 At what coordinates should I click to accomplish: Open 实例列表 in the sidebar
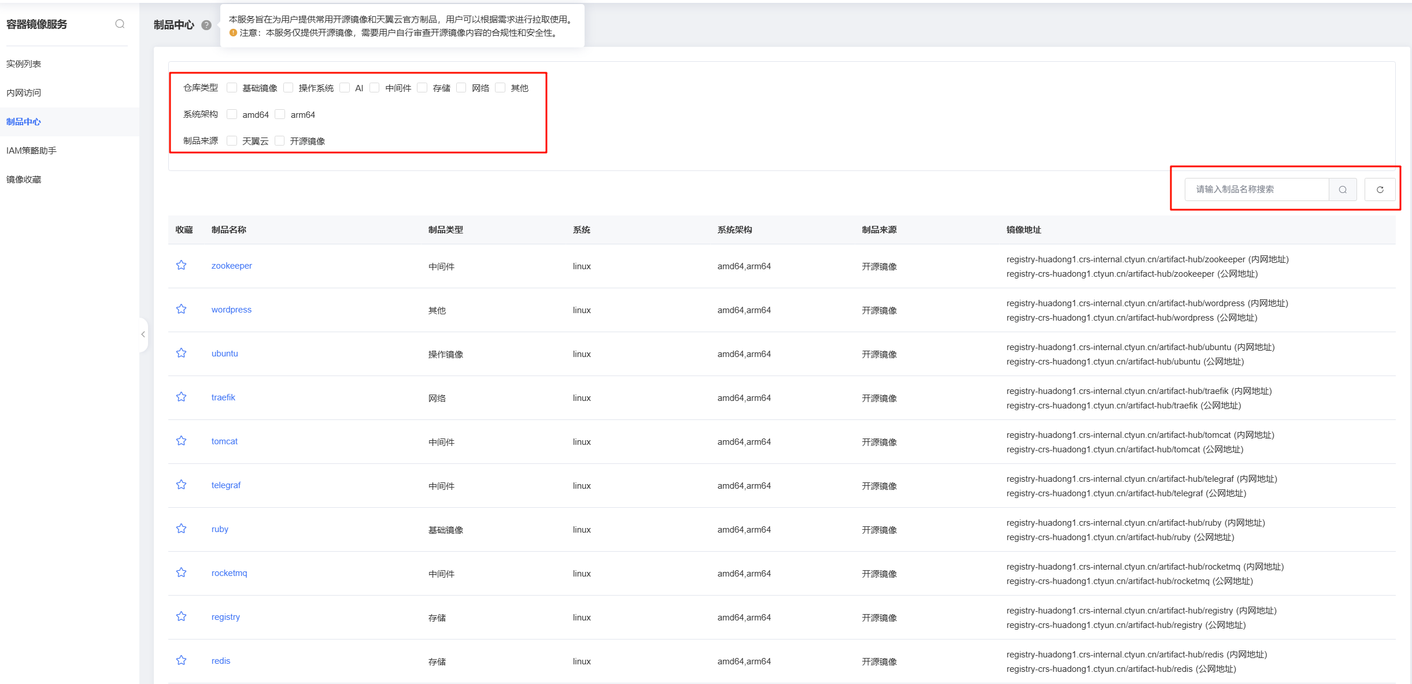pos(24,64)
